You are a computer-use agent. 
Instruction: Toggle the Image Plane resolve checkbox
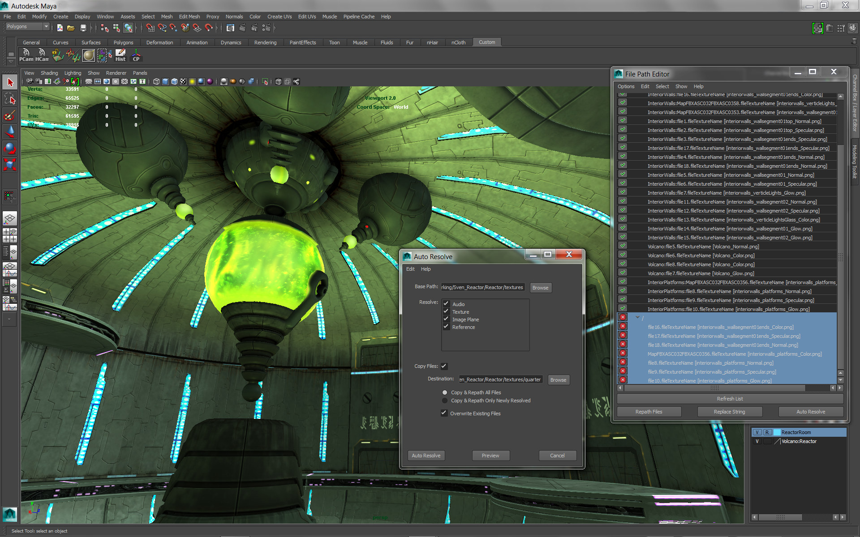pyautogui.click(x=446, y=319)
